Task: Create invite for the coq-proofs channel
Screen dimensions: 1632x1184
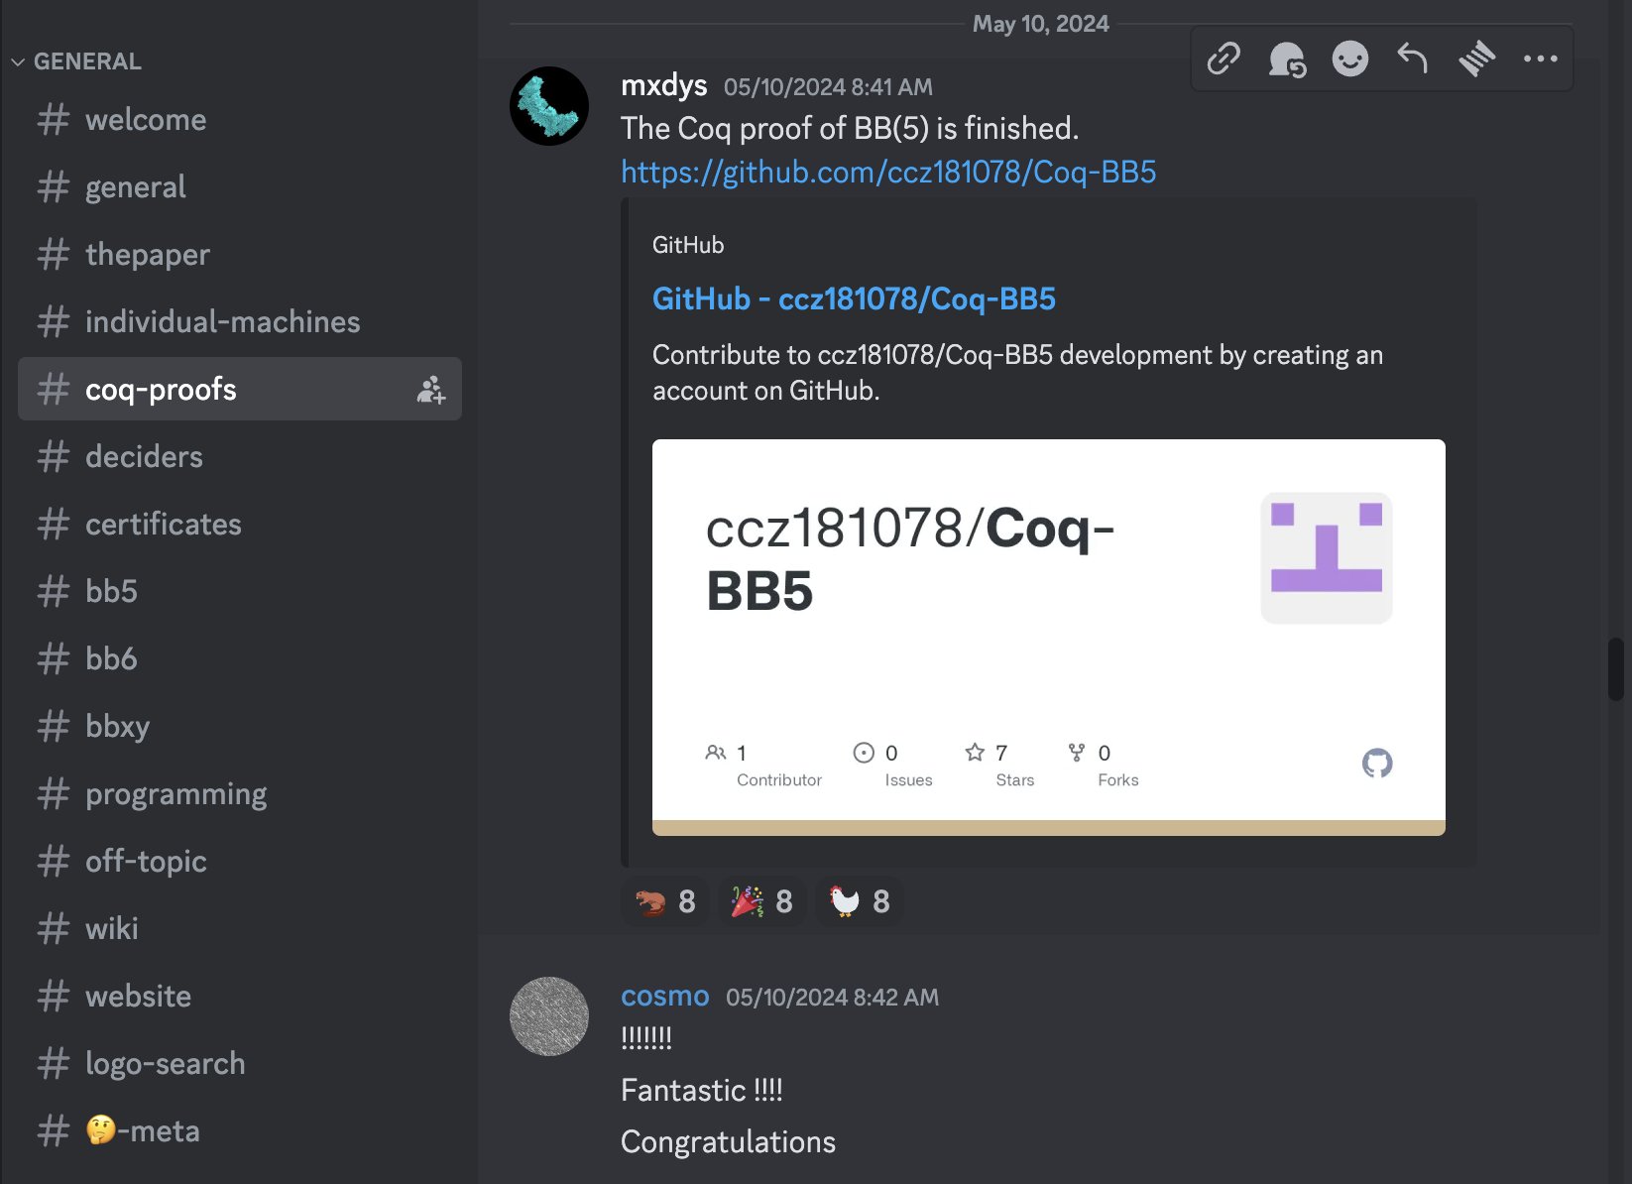Action: (431, 390)
